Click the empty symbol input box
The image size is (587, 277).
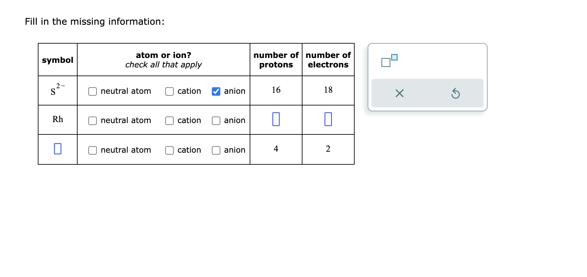pos(57,149)
